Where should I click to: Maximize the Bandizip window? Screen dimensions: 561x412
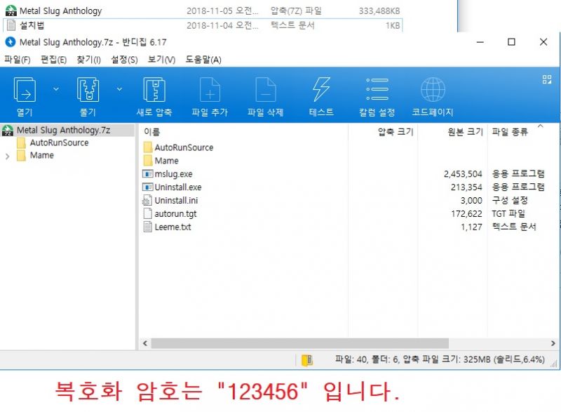512,42
